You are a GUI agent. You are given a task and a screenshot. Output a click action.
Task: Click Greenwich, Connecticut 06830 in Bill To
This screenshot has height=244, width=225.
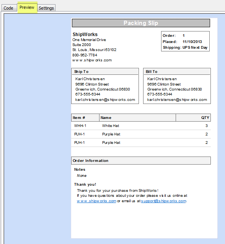pos(174,89)
